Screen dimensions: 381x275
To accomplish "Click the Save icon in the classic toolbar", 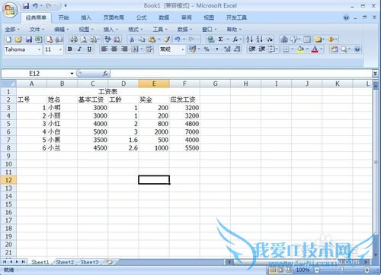I will pyautogui.click(x=29, y=40).
